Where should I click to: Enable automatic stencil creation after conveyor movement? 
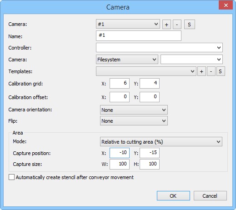tap(11, 177)
